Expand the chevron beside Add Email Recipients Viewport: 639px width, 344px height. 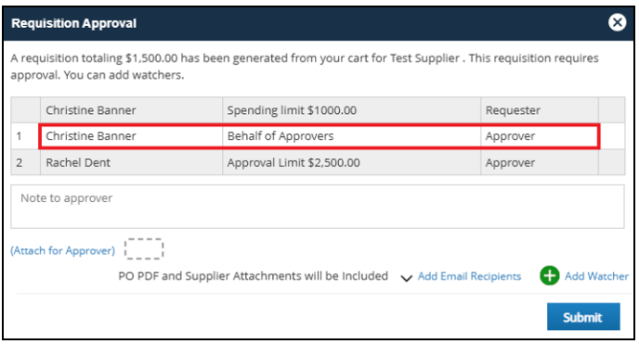tap(406, 278)
